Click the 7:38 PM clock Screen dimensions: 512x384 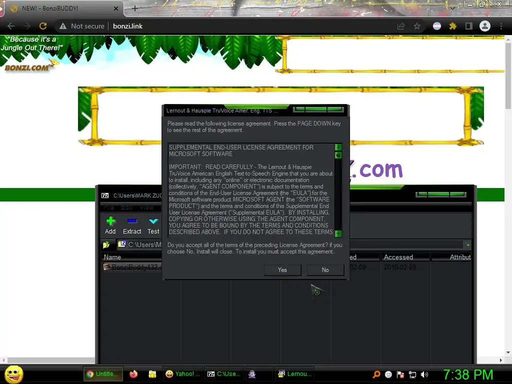tap(468, 374)
